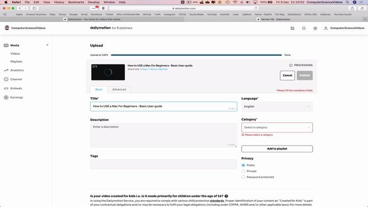
Task: Click the Safari forward arrow
Action: (x=25, y=8)
